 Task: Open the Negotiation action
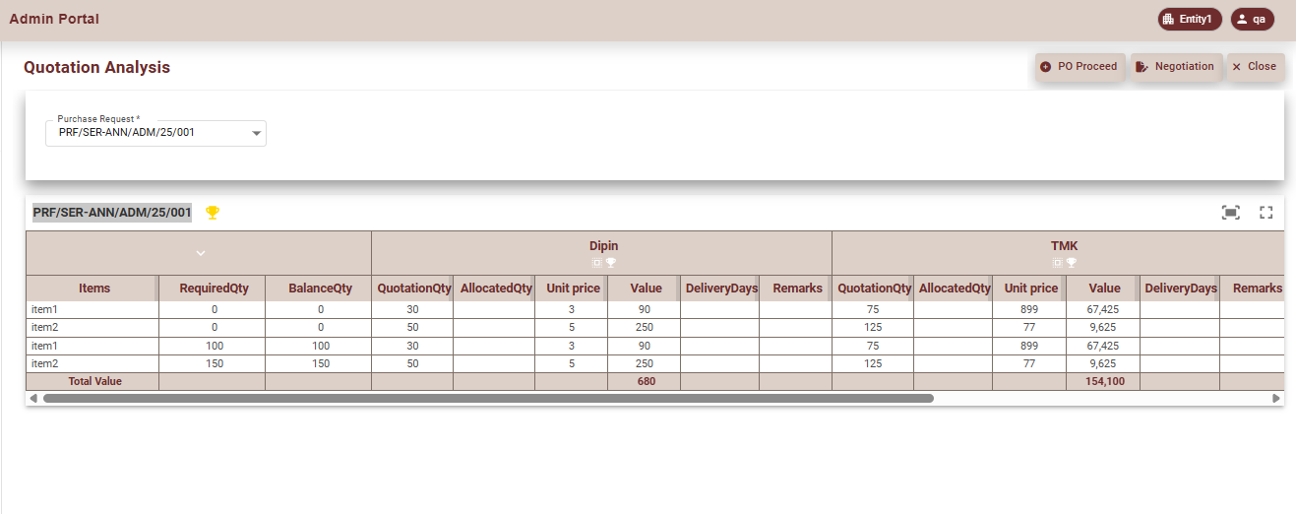click(1175, 67)
